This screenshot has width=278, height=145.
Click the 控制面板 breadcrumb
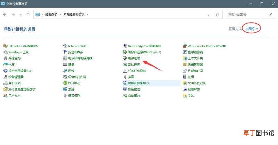click(51, 14)
